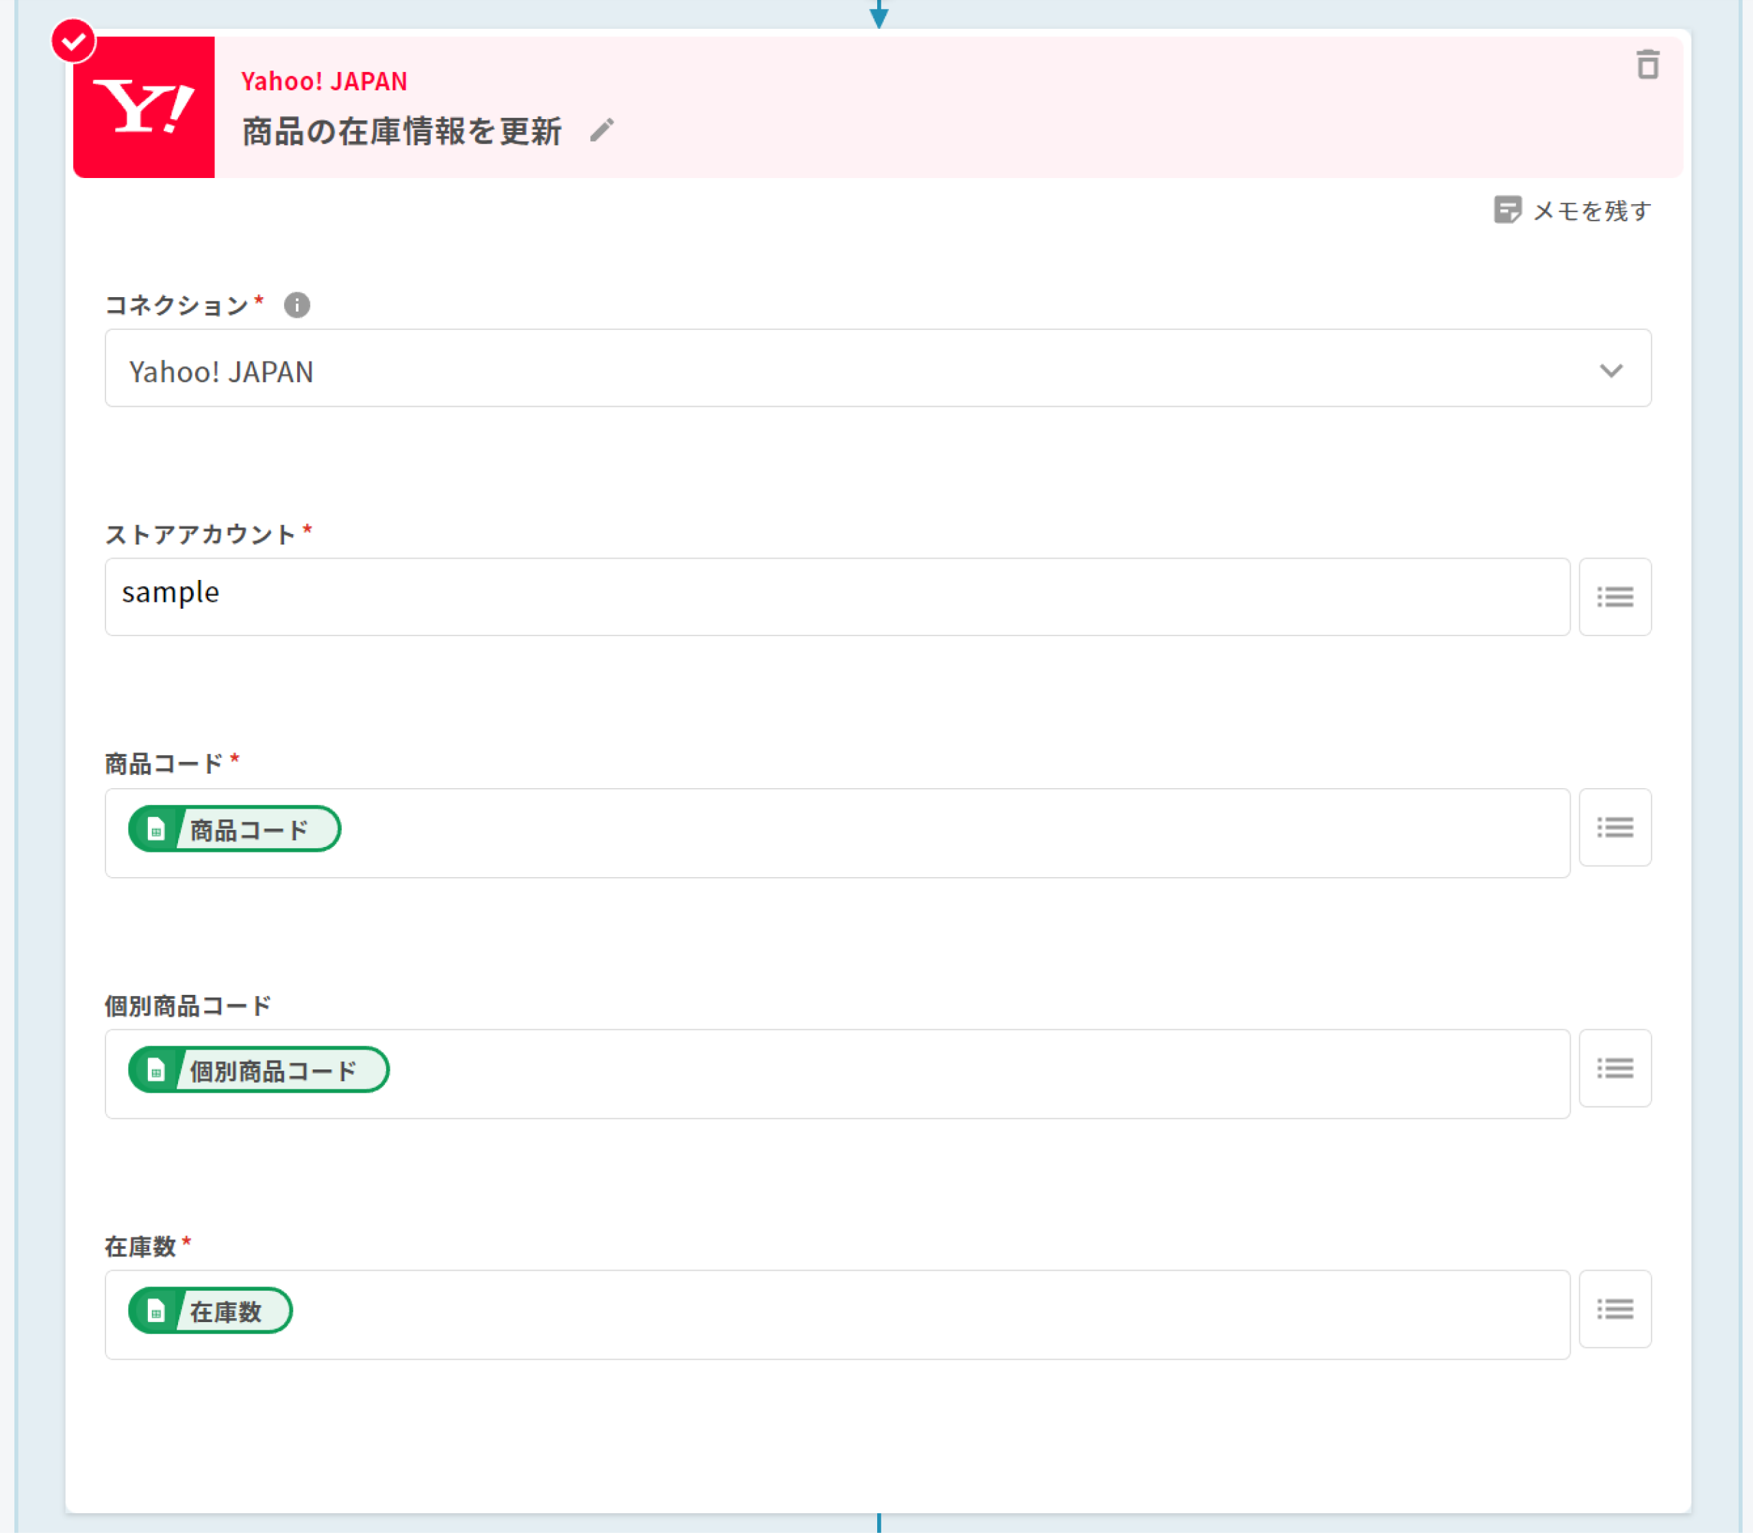Click the Yahoo! JAPAN logo icon
The width and height of the screenshot is (1753, 1533).
point(144,107)
